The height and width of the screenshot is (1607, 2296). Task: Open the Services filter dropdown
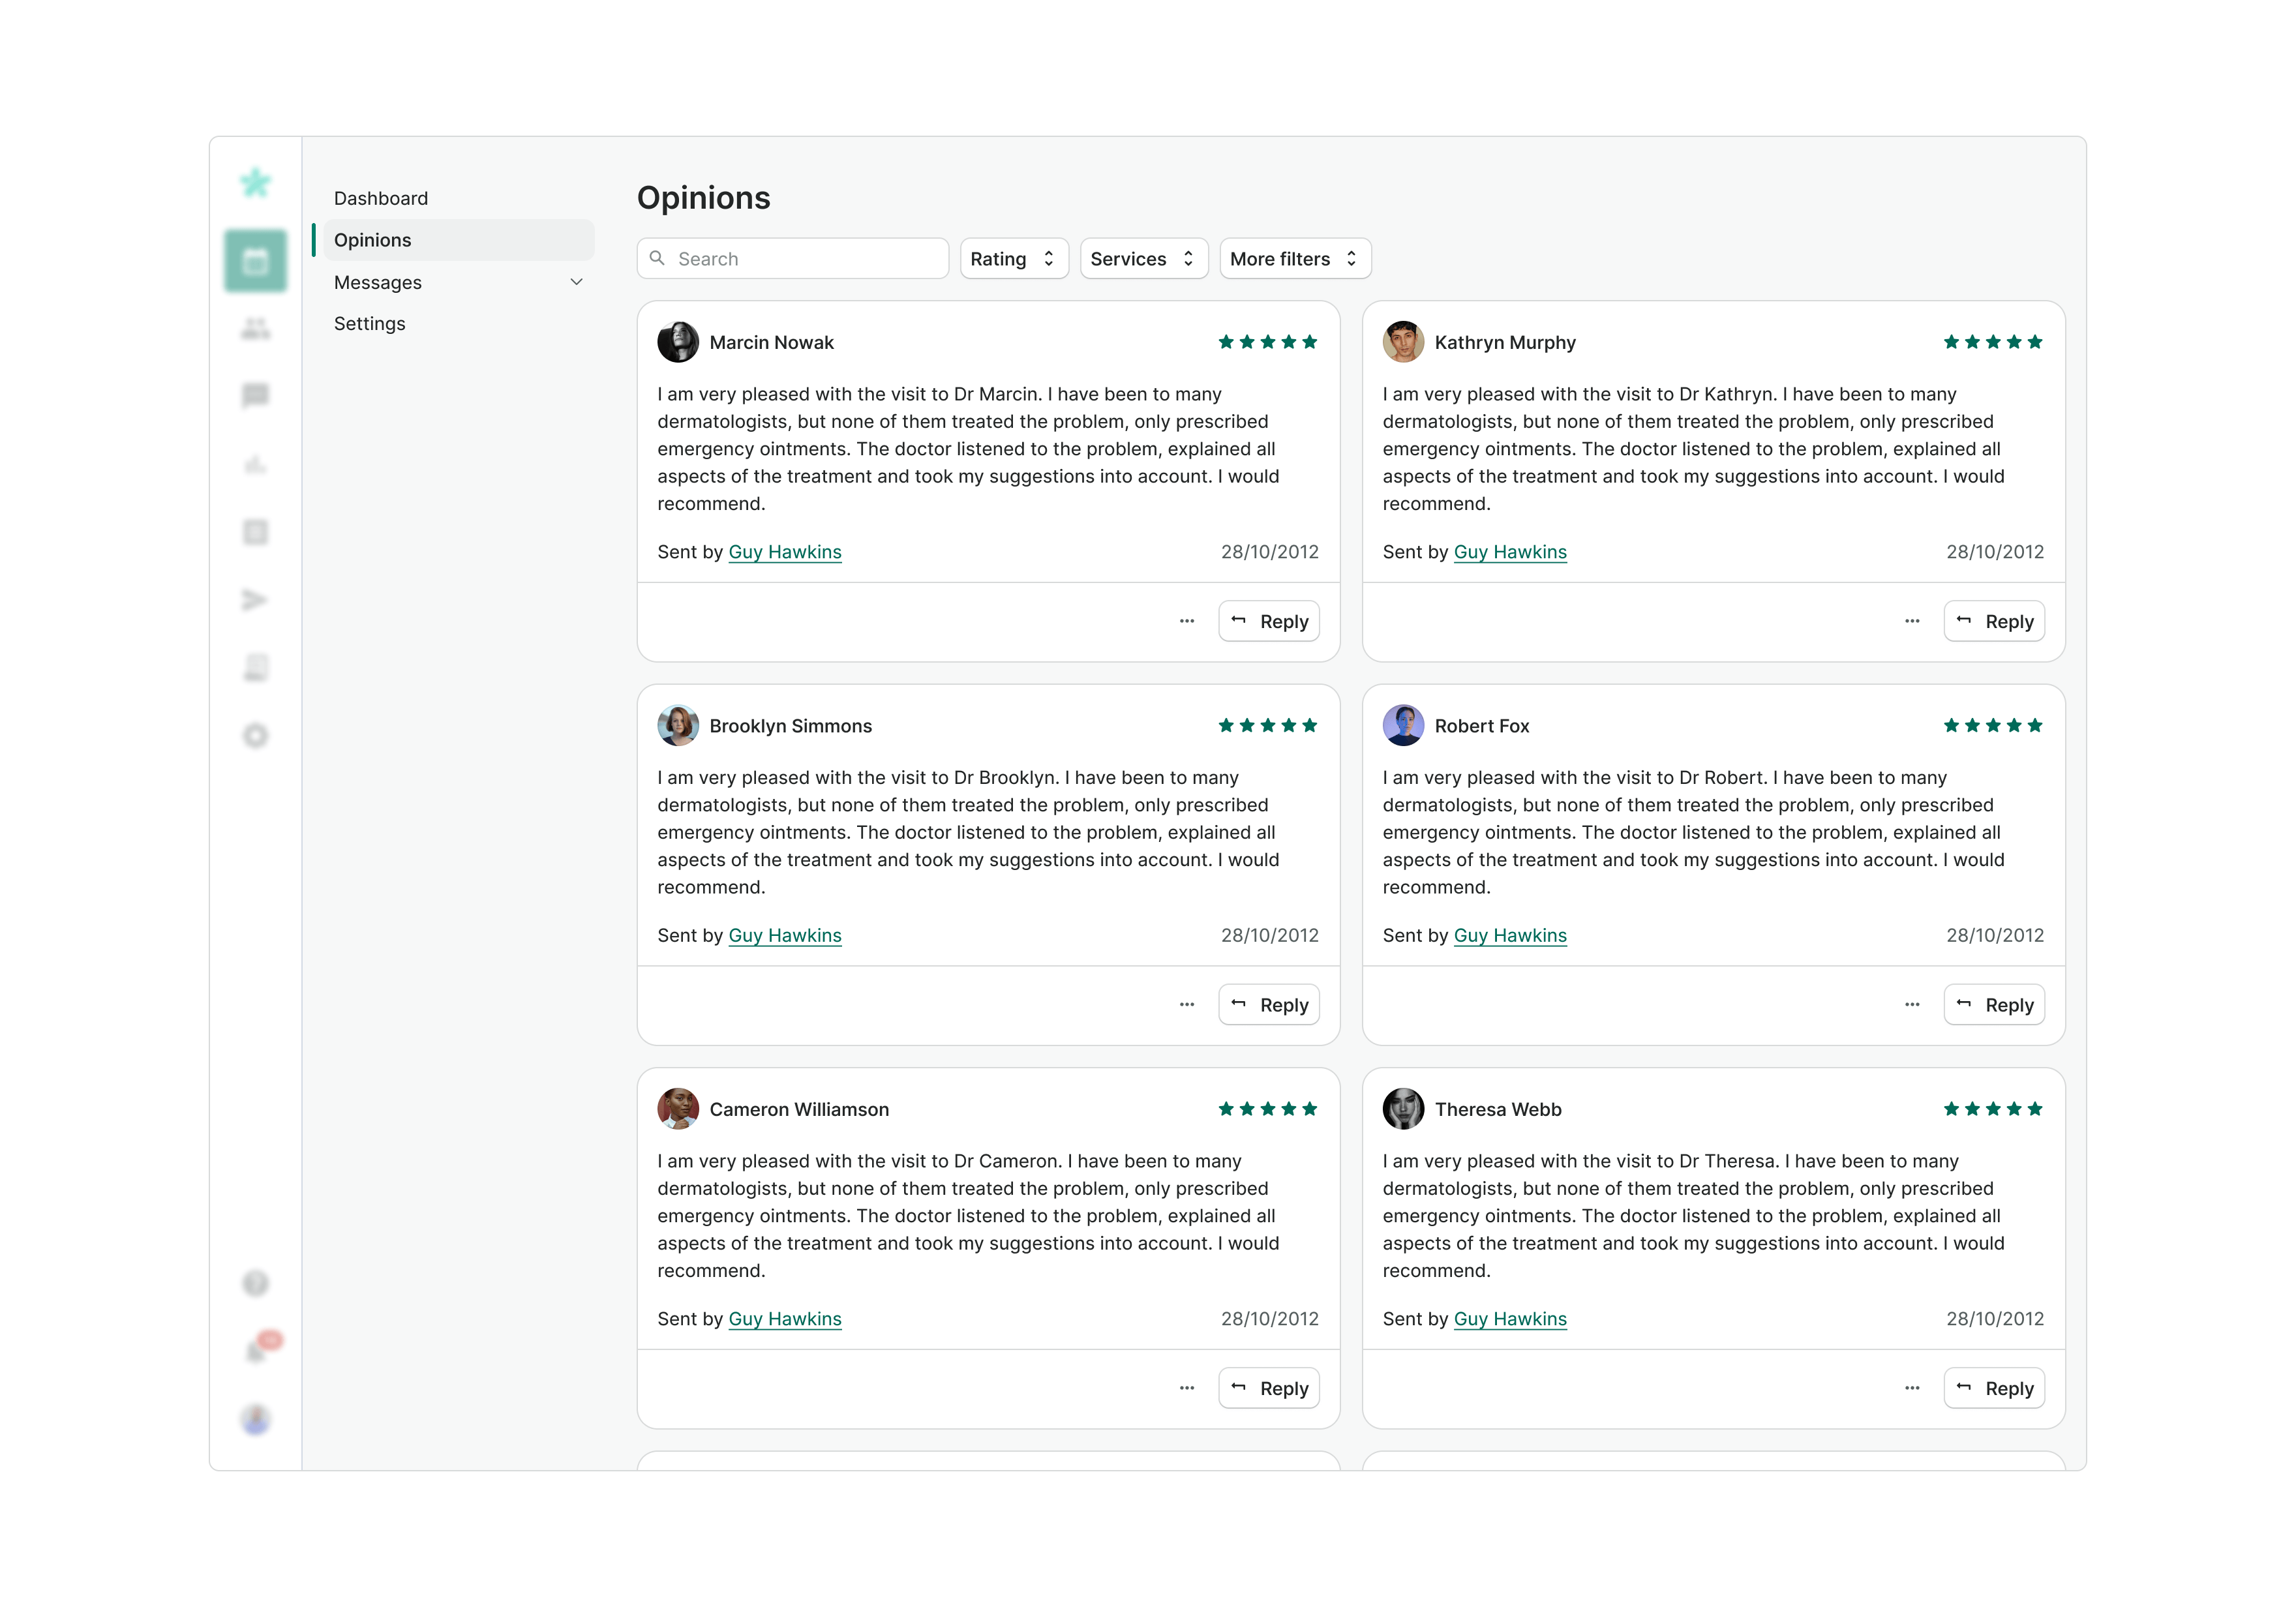point(1143,259)
